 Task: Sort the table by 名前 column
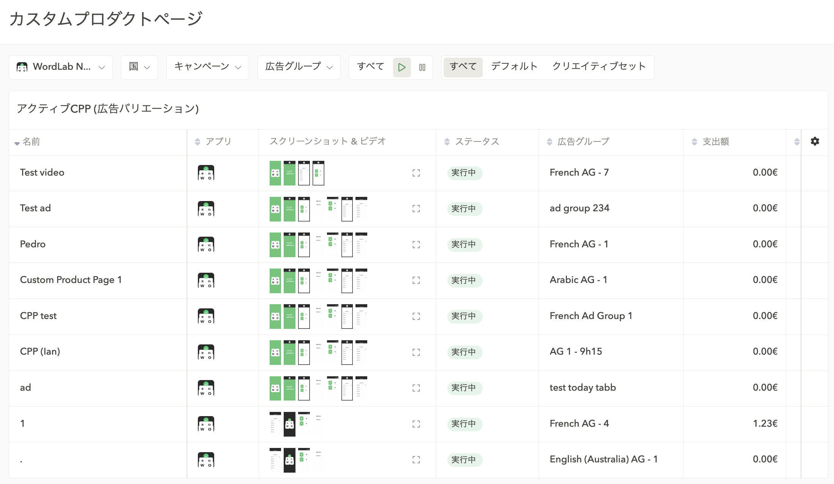coord(27,142)
